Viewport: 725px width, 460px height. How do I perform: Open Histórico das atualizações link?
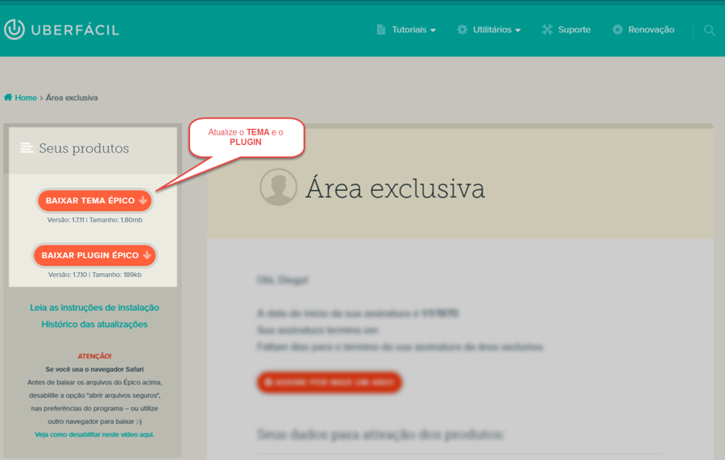coord(94,324)
